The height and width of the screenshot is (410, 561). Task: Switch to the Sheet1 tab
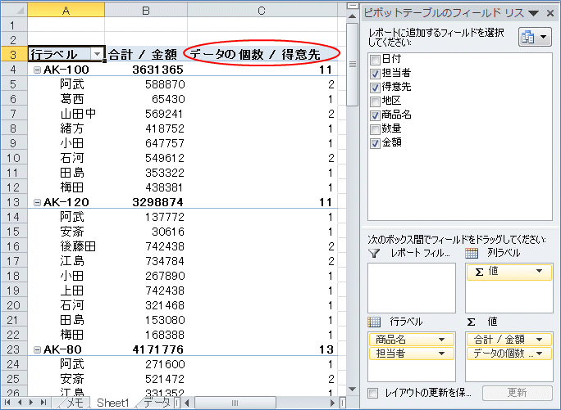(112, 403)
